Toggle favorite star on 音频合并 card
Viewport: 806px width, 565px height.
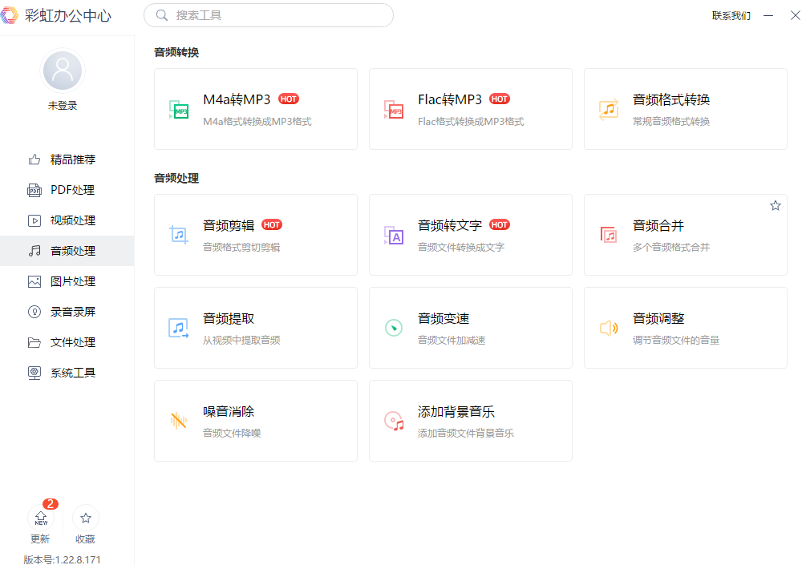776,206
